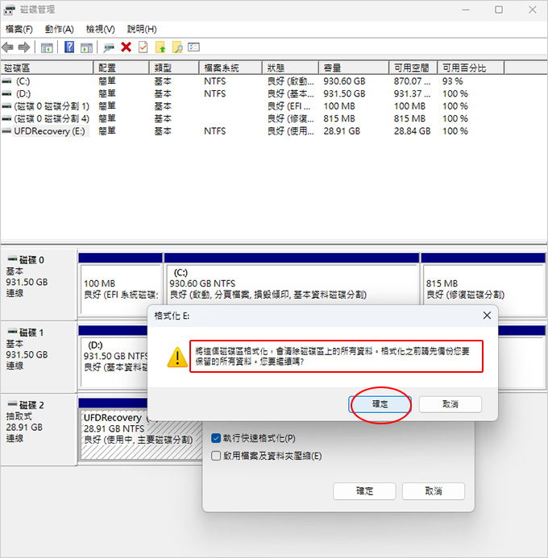Viewport: 548px width, 558px height.
Task: Open the 說明(H) menu
Action: (142, 29)
